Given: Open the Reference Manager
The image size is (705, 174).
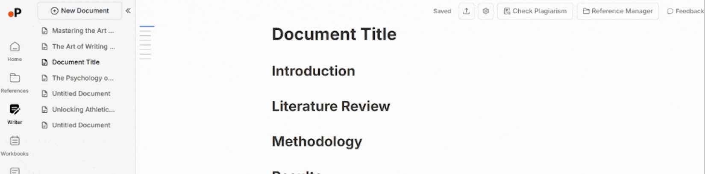Looking at the screenshot, I should click(617, 11).
